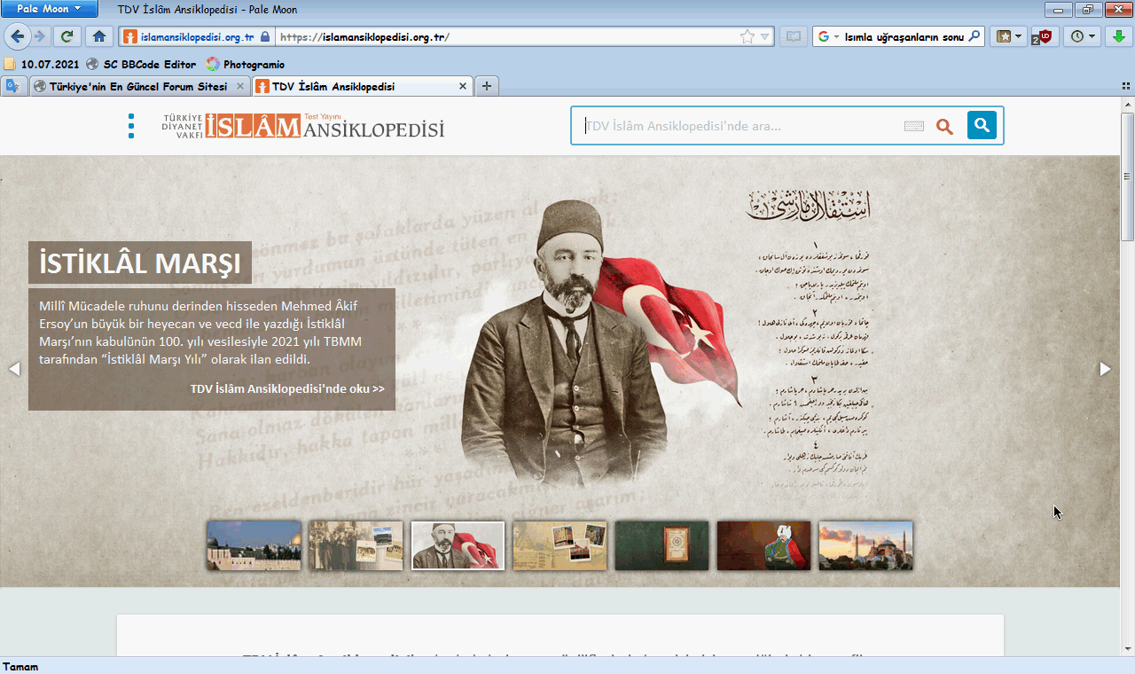This screenshot has height=674, width=1135.
Task: Open the uBlock Origin extension
Action: pyautogui.click(x=1043, y=36)
